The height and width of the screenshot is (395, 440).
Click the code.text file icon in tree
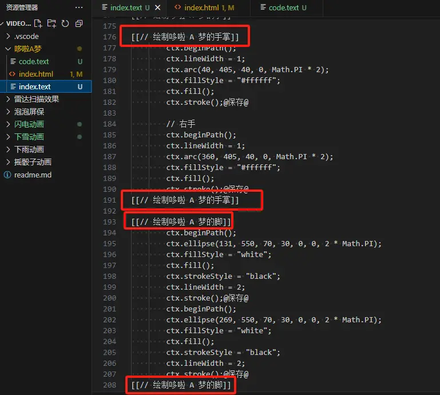point(13,61)
